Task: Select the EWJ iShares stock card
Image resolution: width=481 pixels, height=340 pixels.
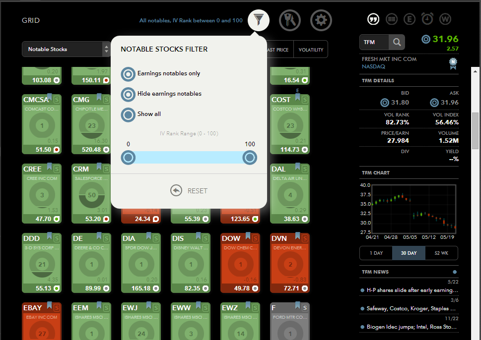Action: pyautogui.click(x=141, y=321)
